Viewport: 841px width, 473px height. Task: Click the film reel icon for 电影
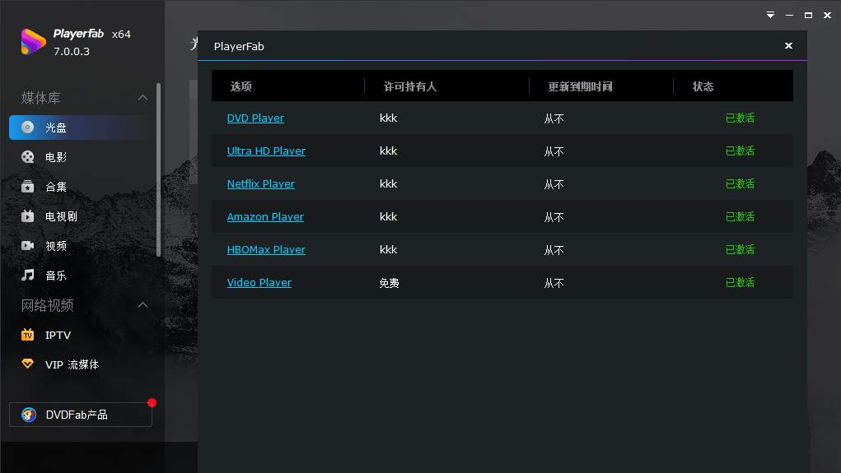tap(28, 157)
